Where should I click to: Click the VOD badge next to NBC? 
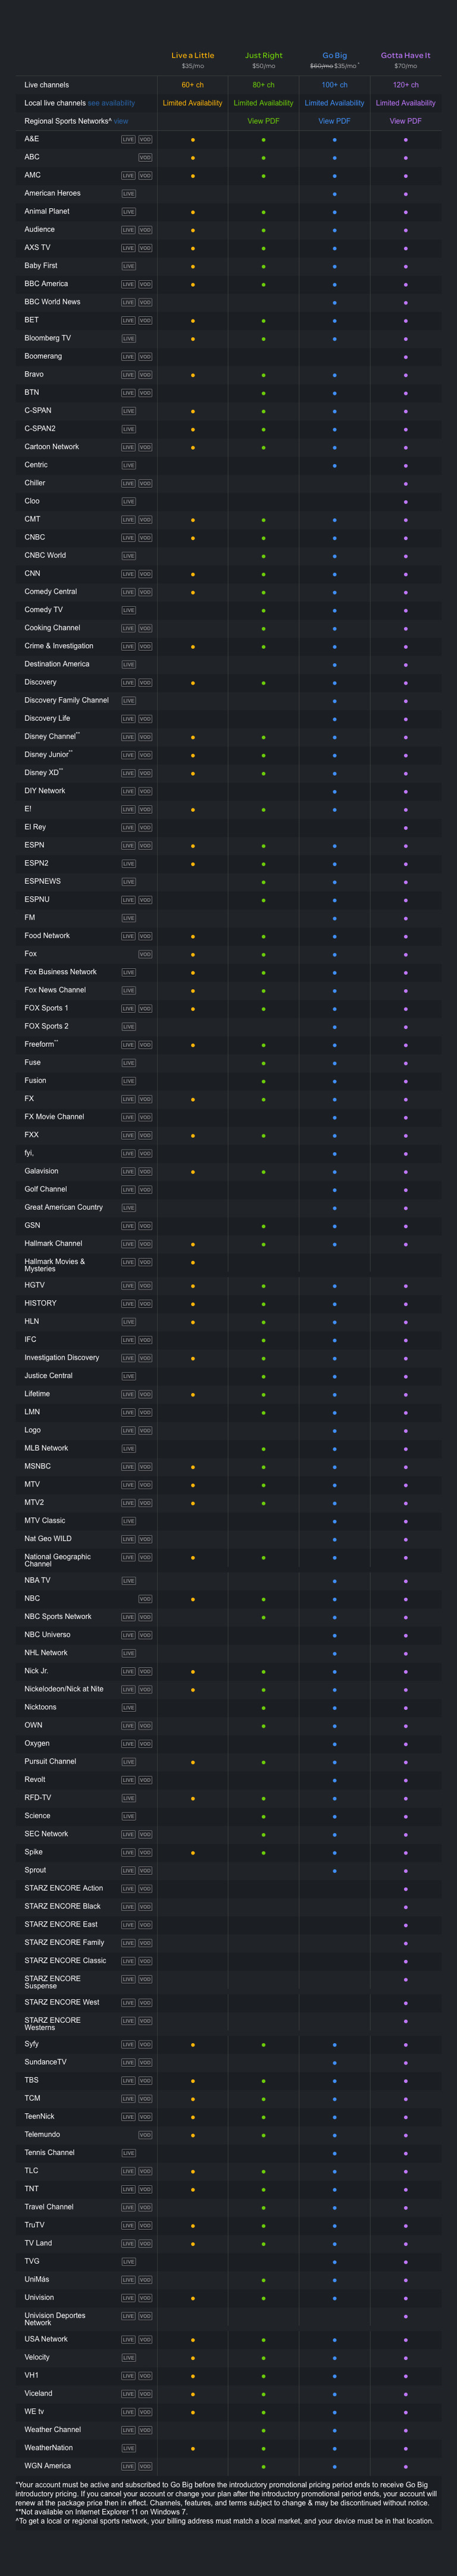pos(145,1598)
